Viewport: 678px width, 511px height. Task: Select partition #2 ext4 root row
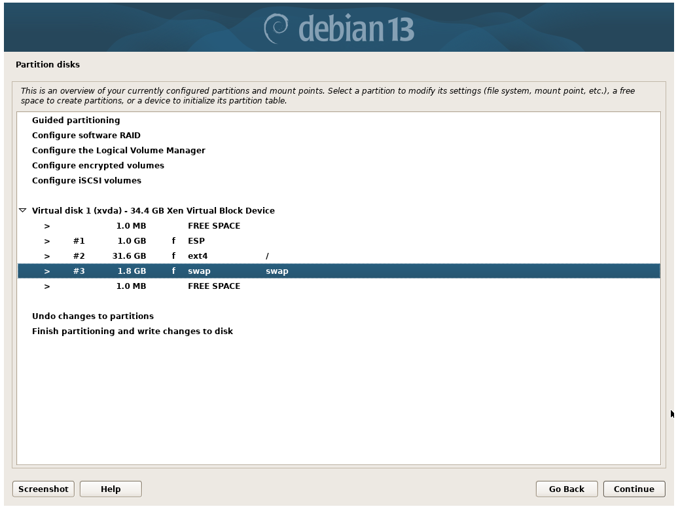338,256
